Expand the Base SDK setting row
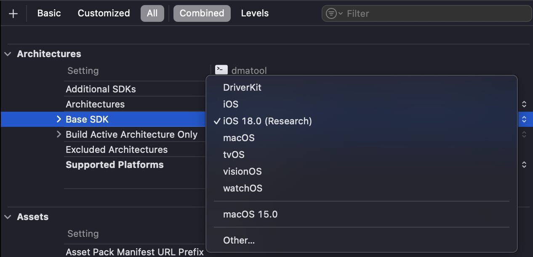The image size is (533, 257). click(x=59, y=119)
